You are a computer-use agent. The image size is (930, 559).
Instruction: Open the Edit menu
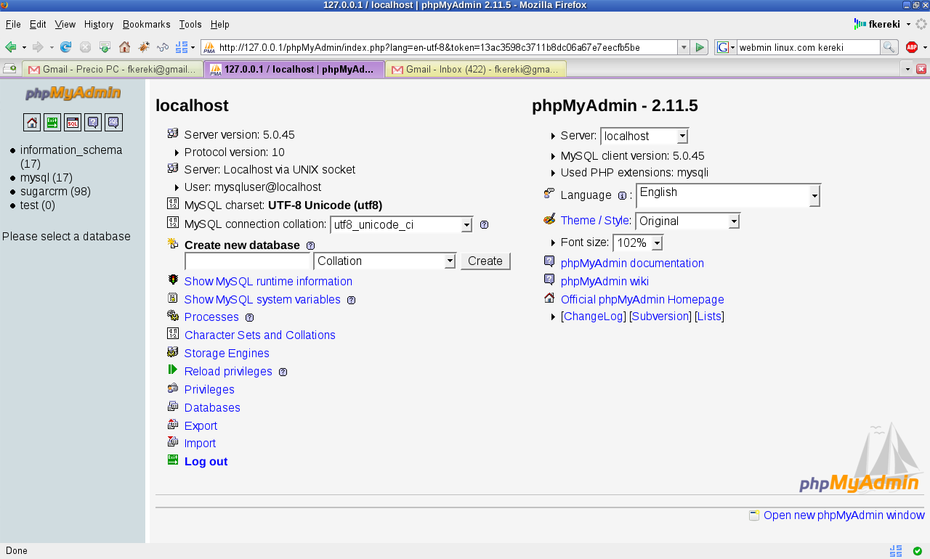point(38,24)
